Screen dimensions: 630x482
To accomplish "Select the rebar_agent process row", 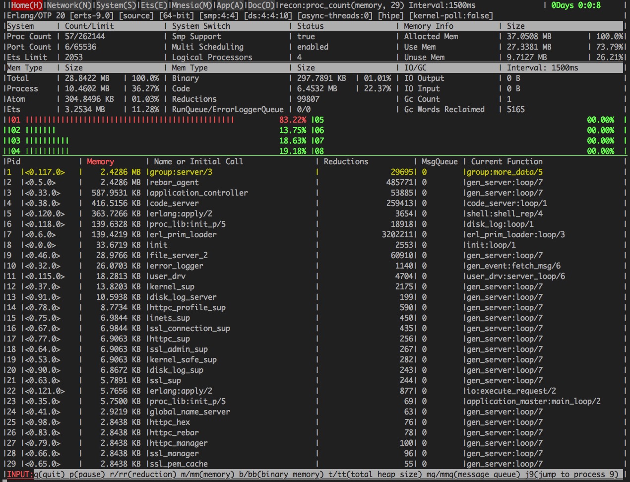I will (315, 182).
